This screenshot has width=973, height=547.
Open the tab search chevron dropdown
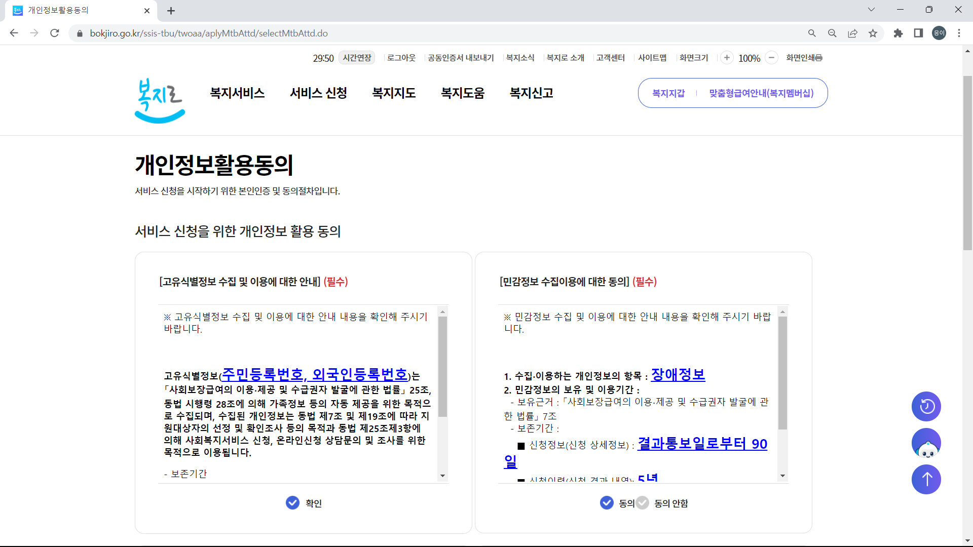click(x=871, y=9)
